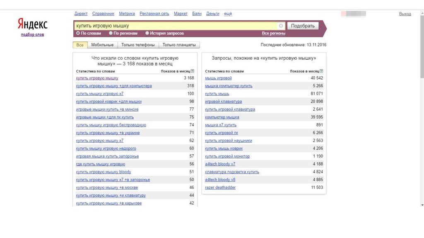Select the «По регионам» radio option
Image resolution: width=424 pixels, height=238 pixels.
[x=111, y=33]
